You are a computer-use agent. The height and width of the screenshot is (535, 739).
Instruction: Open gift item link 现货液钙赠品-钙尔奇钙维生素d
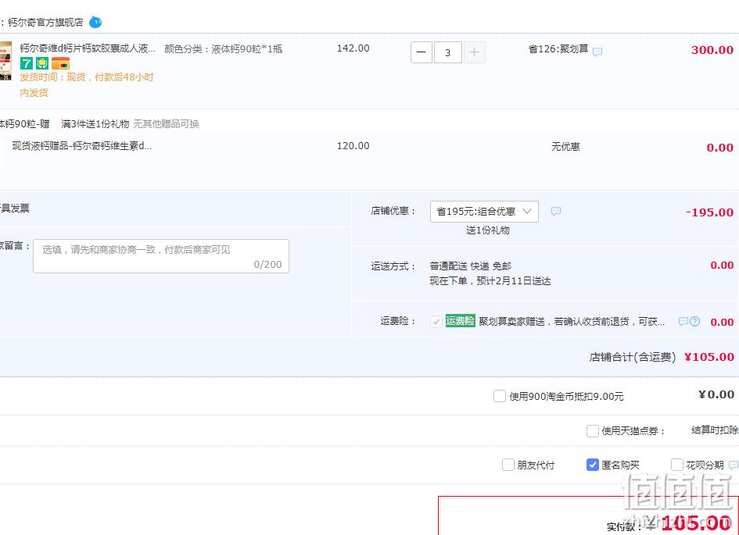(82, 146)
